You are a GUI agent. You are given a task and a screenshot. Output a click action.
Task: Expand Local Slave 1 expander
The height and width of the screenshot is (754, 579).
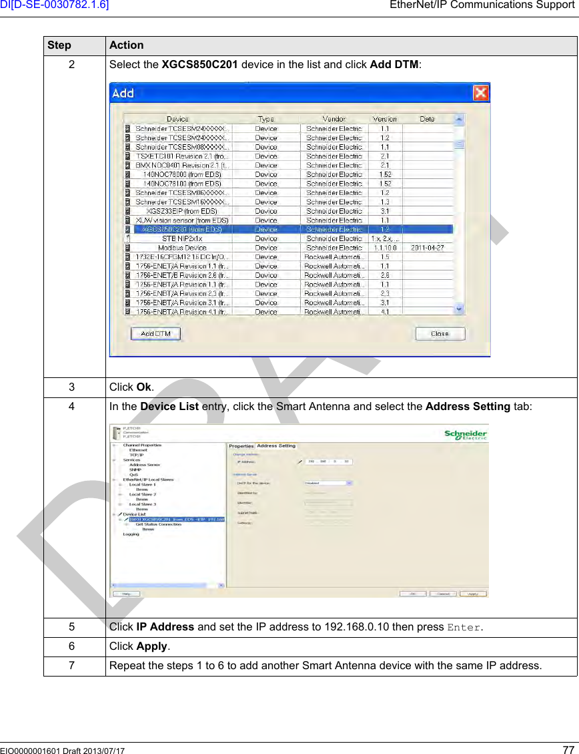121,485
